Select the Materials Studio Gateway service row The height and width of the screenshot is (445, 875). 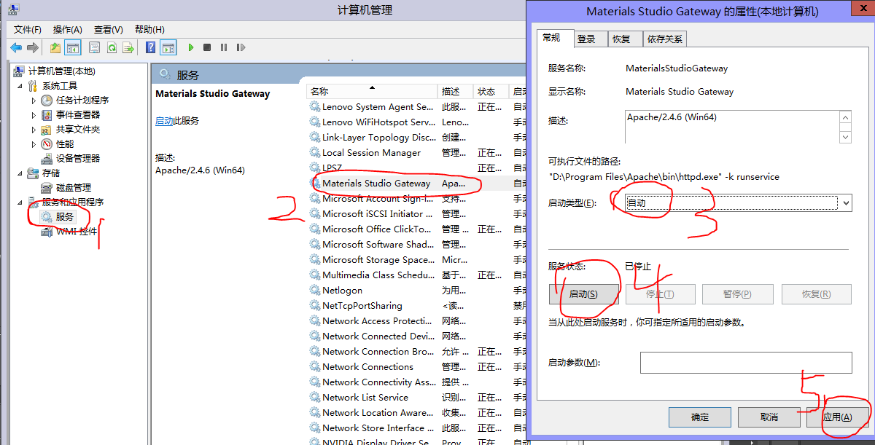pos(416,184)
